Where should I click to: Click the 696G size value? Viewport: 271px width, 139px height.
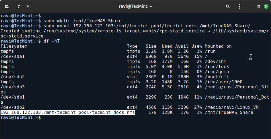coord(151,57)
